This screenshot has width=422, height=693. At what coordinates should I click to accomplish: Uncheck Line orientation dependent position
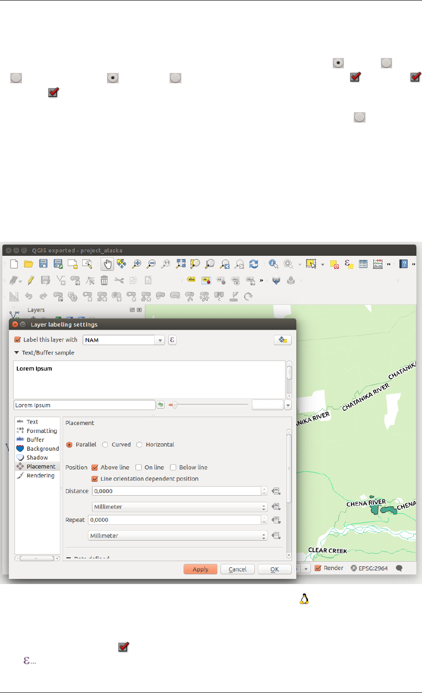pos(95,479)
